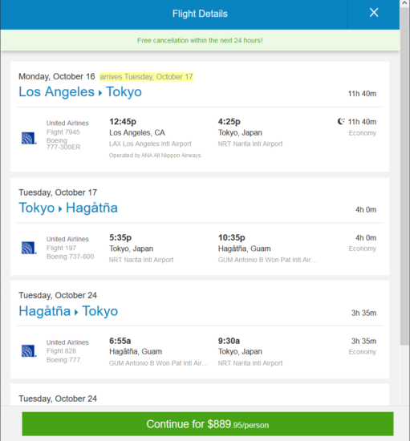410x441 pixels.
Task: Click the Hagåtña to Tokyo route heading
Action: tap(68, 311)
